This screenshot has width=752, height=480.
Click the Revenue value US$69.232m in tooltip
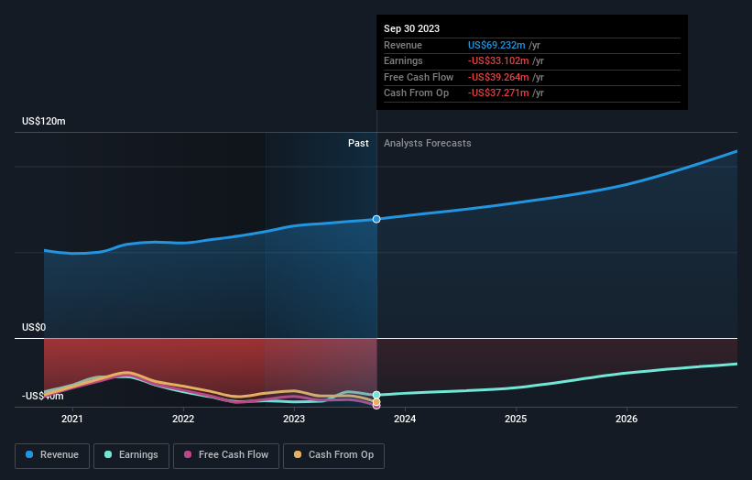[x=496, y=45]
